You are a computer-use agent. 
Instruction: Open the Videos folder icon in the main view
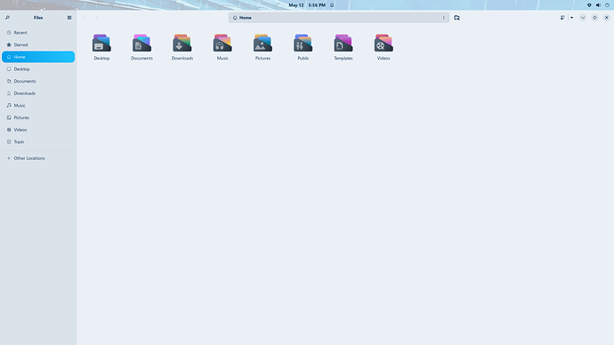point(384,43)
